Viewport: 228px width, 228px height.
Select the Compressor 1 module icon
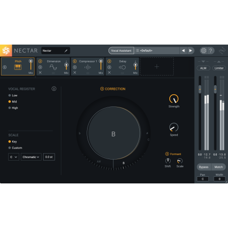tap(88, 67)
